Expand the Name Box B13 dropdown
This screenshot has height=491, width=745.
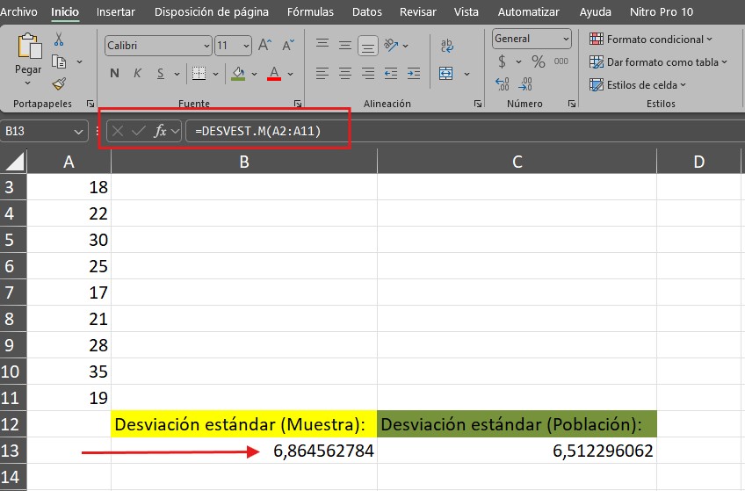pos(78,132)
